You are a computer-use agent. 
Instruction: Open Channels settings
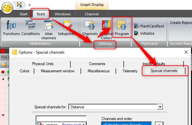[90, 28]
